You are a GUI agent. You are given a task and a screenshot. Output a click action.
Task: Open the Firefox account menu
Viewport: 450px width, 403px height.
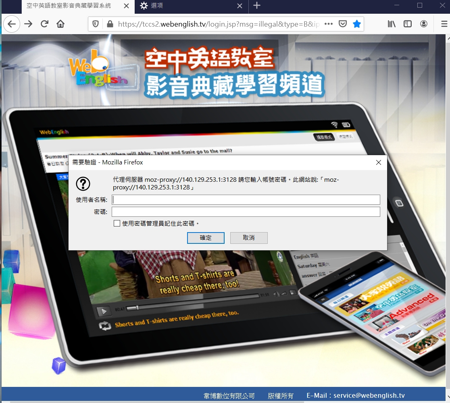pos(424,24)
